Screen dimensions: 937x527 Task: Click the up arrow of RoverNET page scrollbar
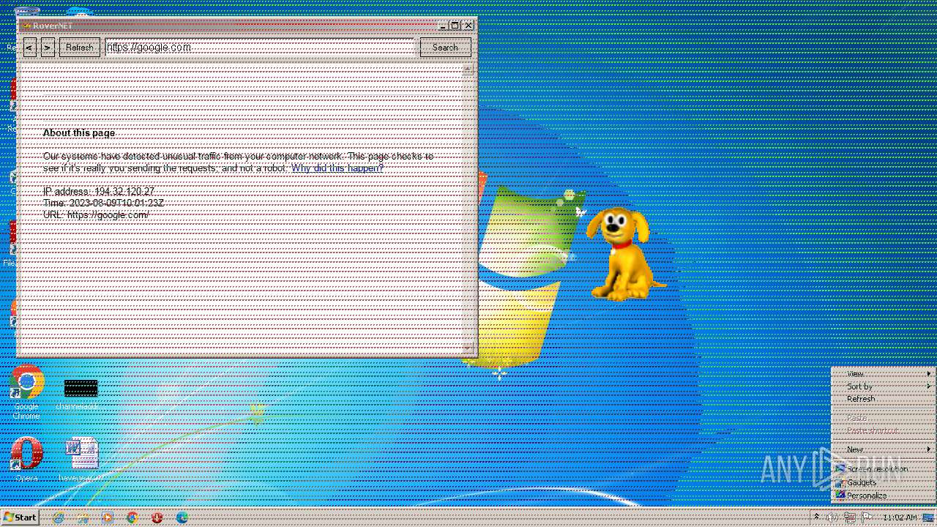[x=468, y=70]
